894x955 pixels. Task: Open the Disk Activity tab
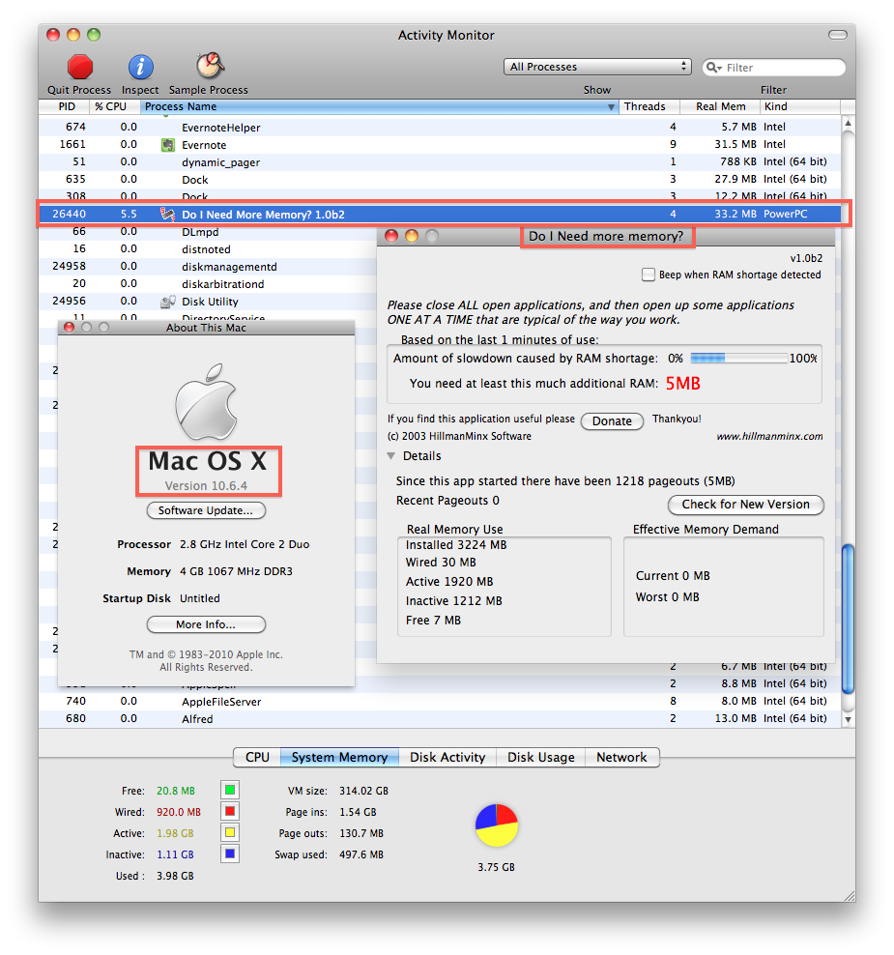(x=447, y=757)
